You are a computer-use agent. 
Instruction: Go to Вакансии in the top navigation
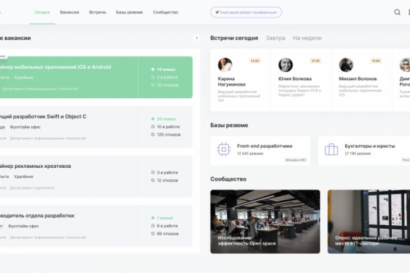pyautogui.click(x=69, y=12)
